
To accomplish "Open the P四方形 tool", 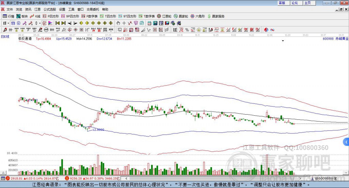I will [51, 16].
